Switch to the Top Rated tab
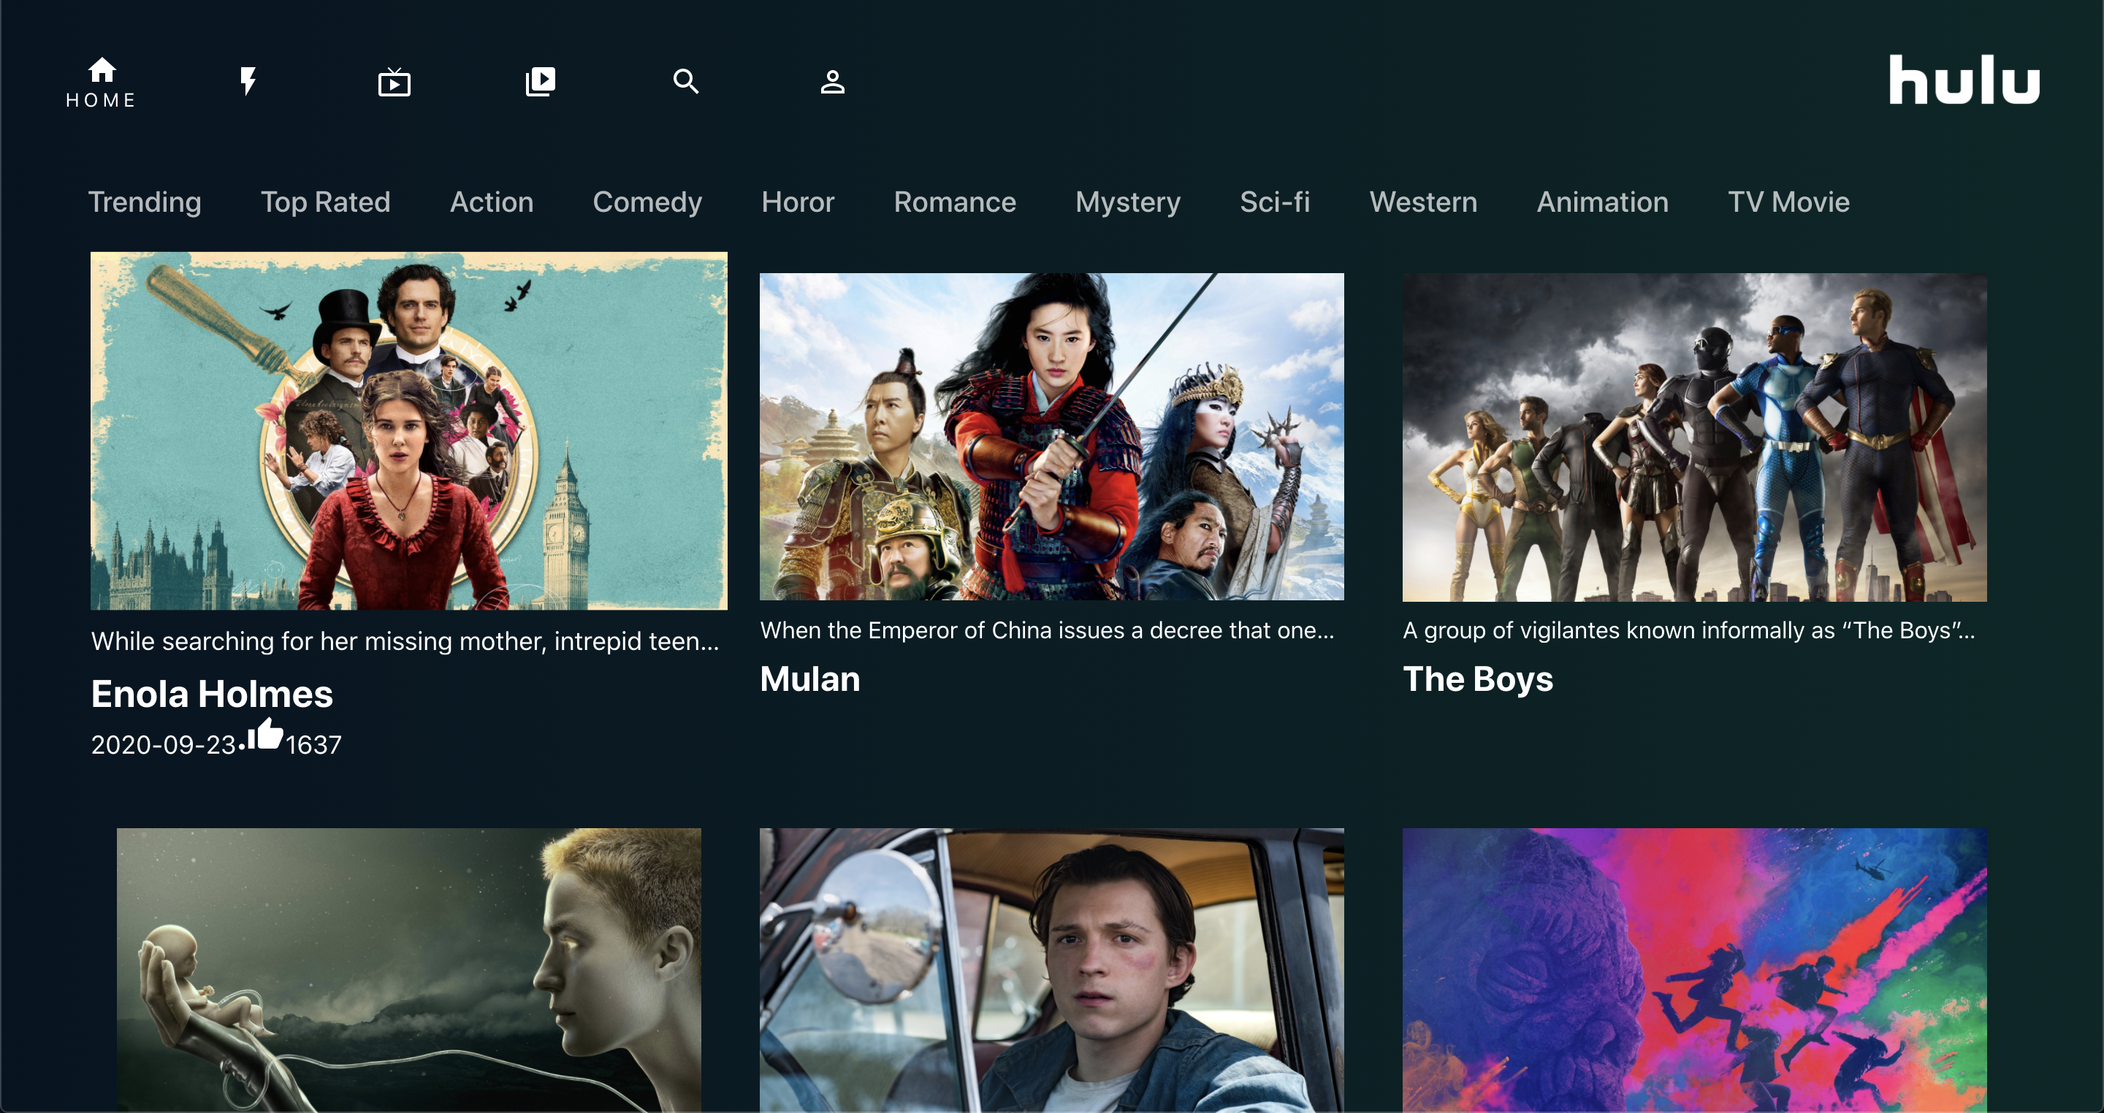Viewport: 2104px width, 1113px height. tap(325, 202)
